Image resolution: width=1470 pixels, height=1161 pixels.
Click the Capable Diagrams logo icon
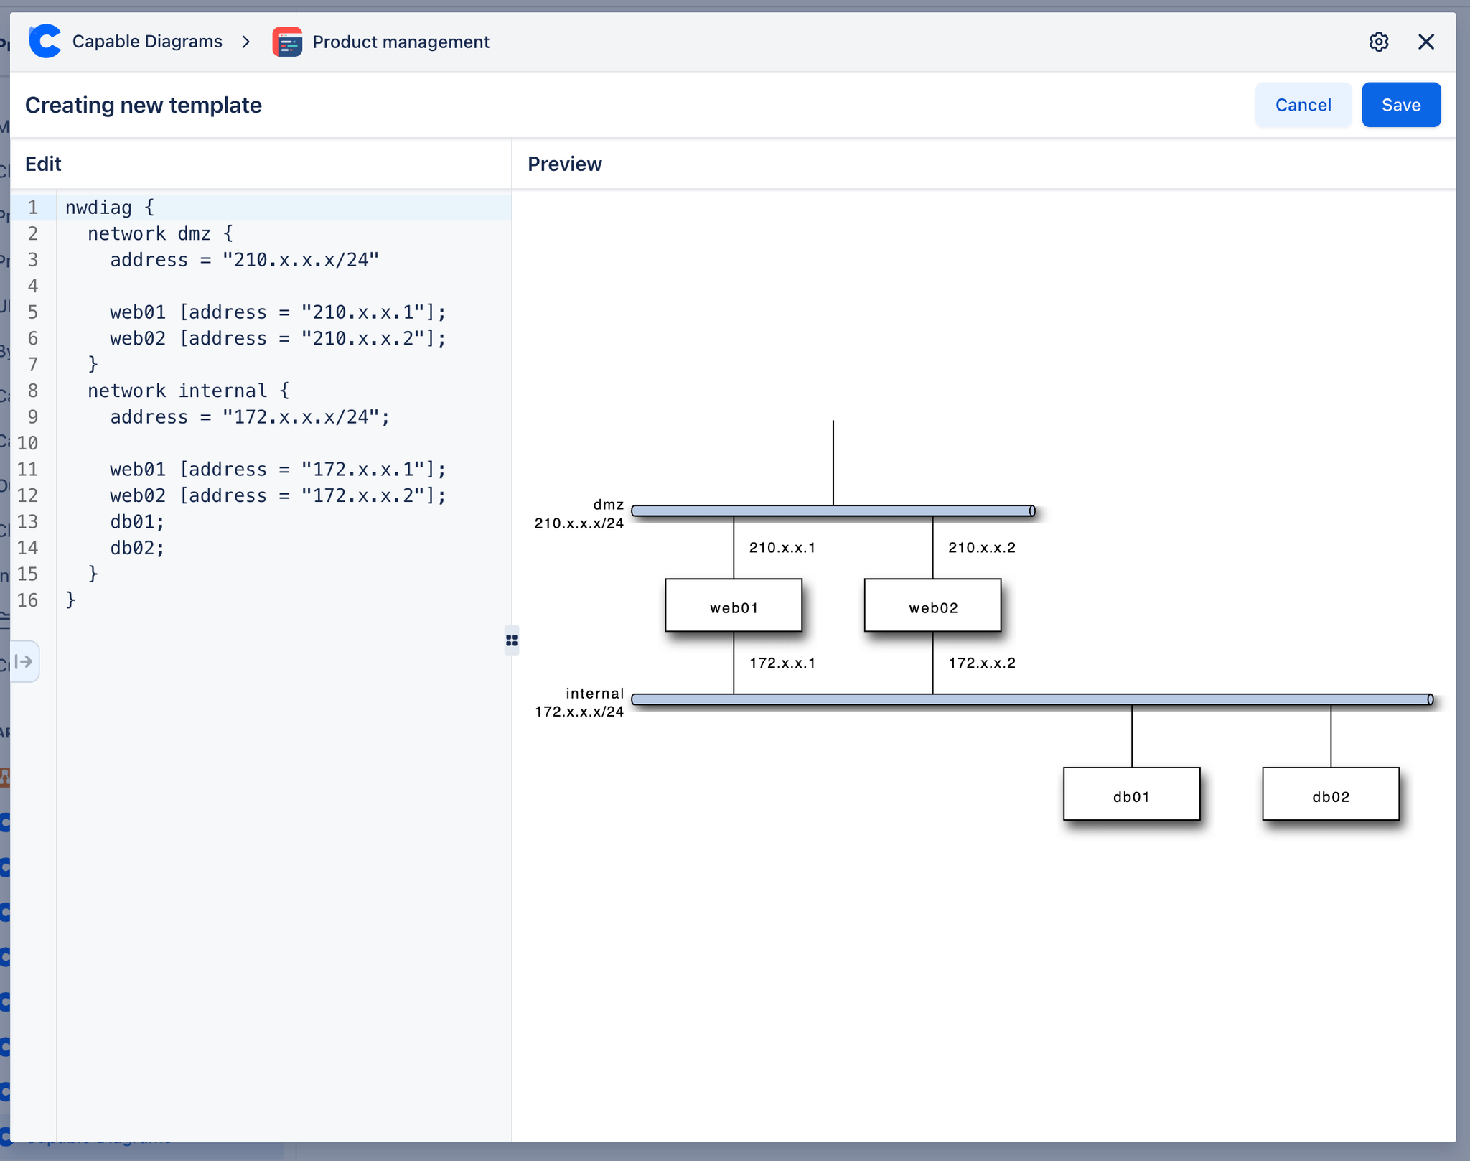click(45, 42)
